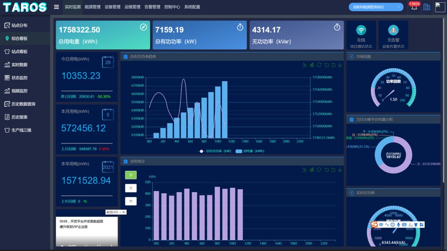
Task: Click the 在线 communication status wifi icon
Action: click(x=361, y=30)
